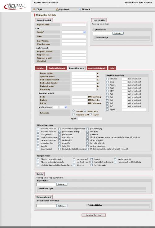The height and width of the screenshot is (228, 155).
Task: Check the M7 checkbox
Action: pyautogui.click(x=107, y=106)
